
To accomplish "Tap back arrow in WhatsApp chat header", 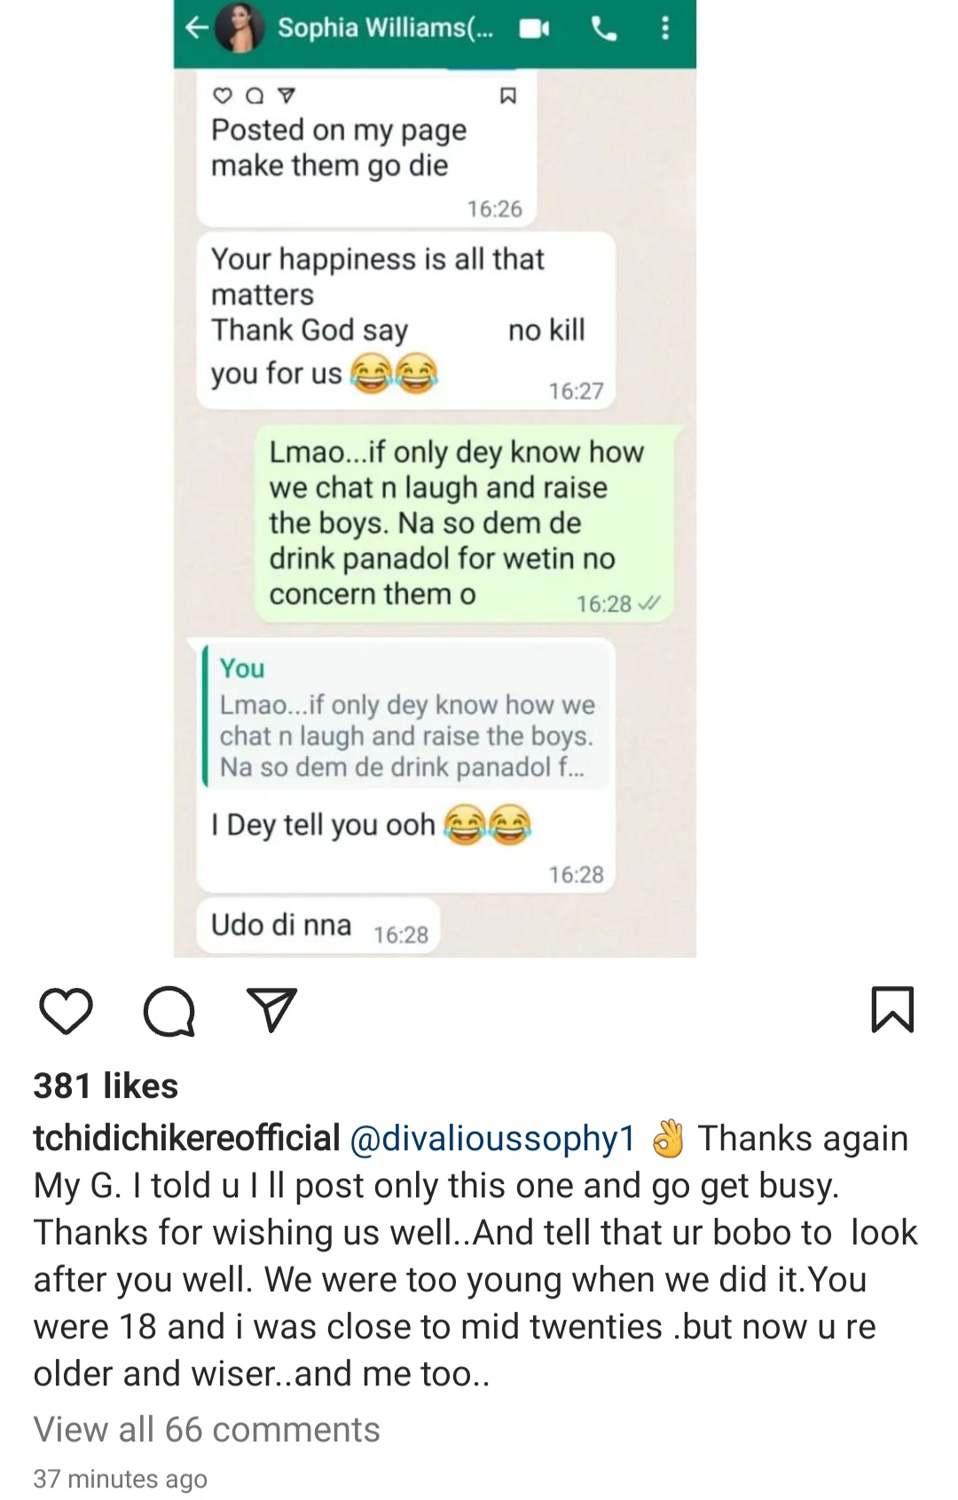I will 196,28.
